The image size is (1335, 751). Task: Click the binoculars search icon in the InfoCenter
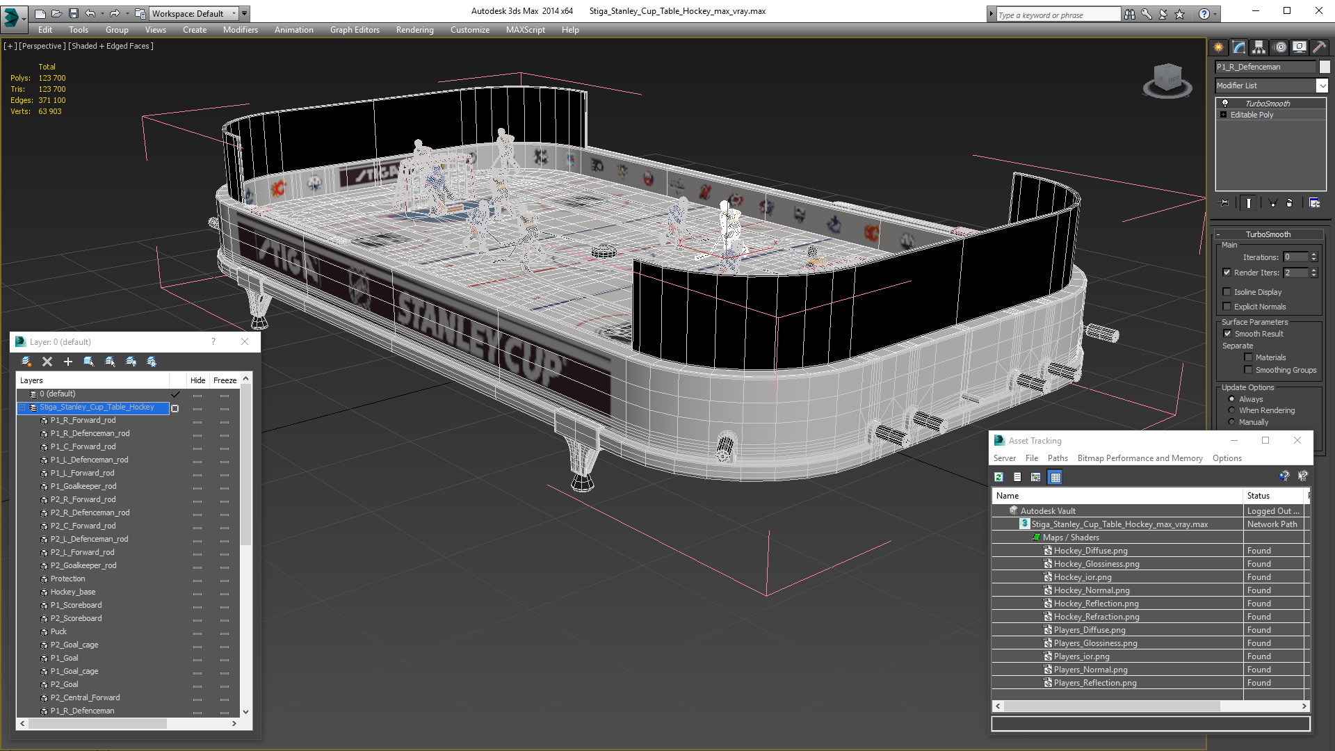1130,14
